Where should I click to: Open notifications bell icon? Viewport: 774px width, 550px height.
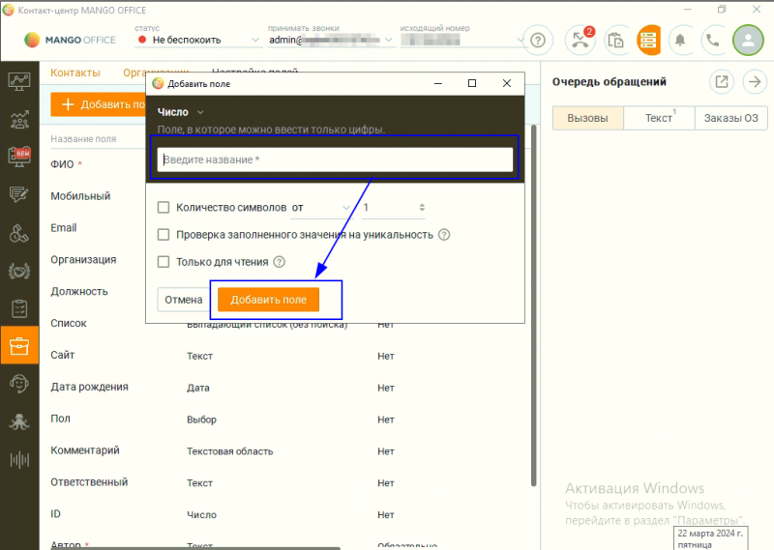pyautogui.click(x=680, y=41)
